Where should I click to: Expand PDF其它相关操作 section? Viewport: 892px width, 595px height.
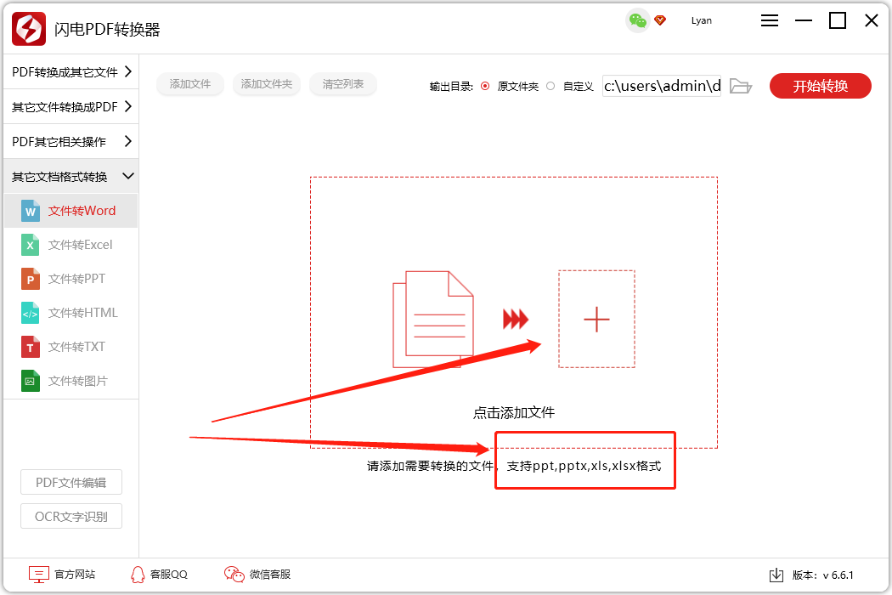pos(71,141)
